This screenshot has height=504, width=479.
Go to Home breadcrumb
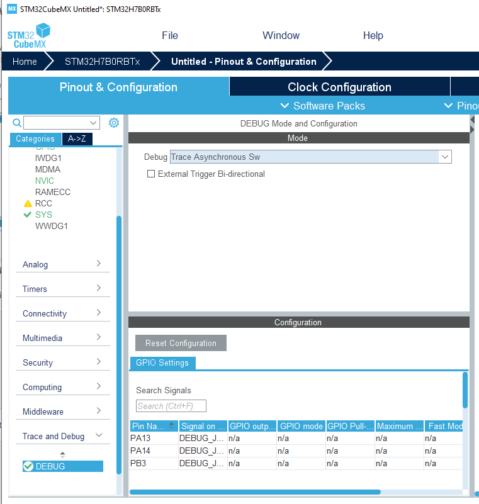click(x=25, y=62)
